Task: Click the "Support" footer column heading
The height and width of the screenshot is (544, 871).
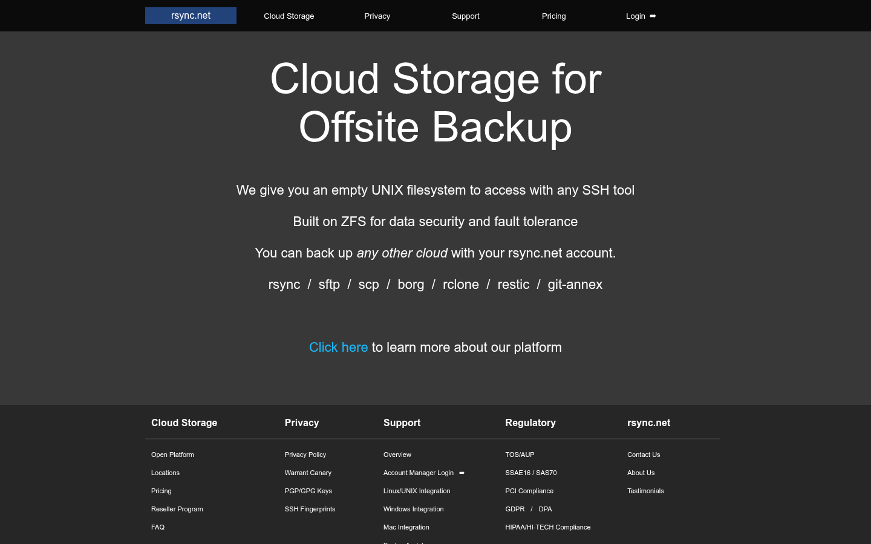Action: tap(402, 423)
